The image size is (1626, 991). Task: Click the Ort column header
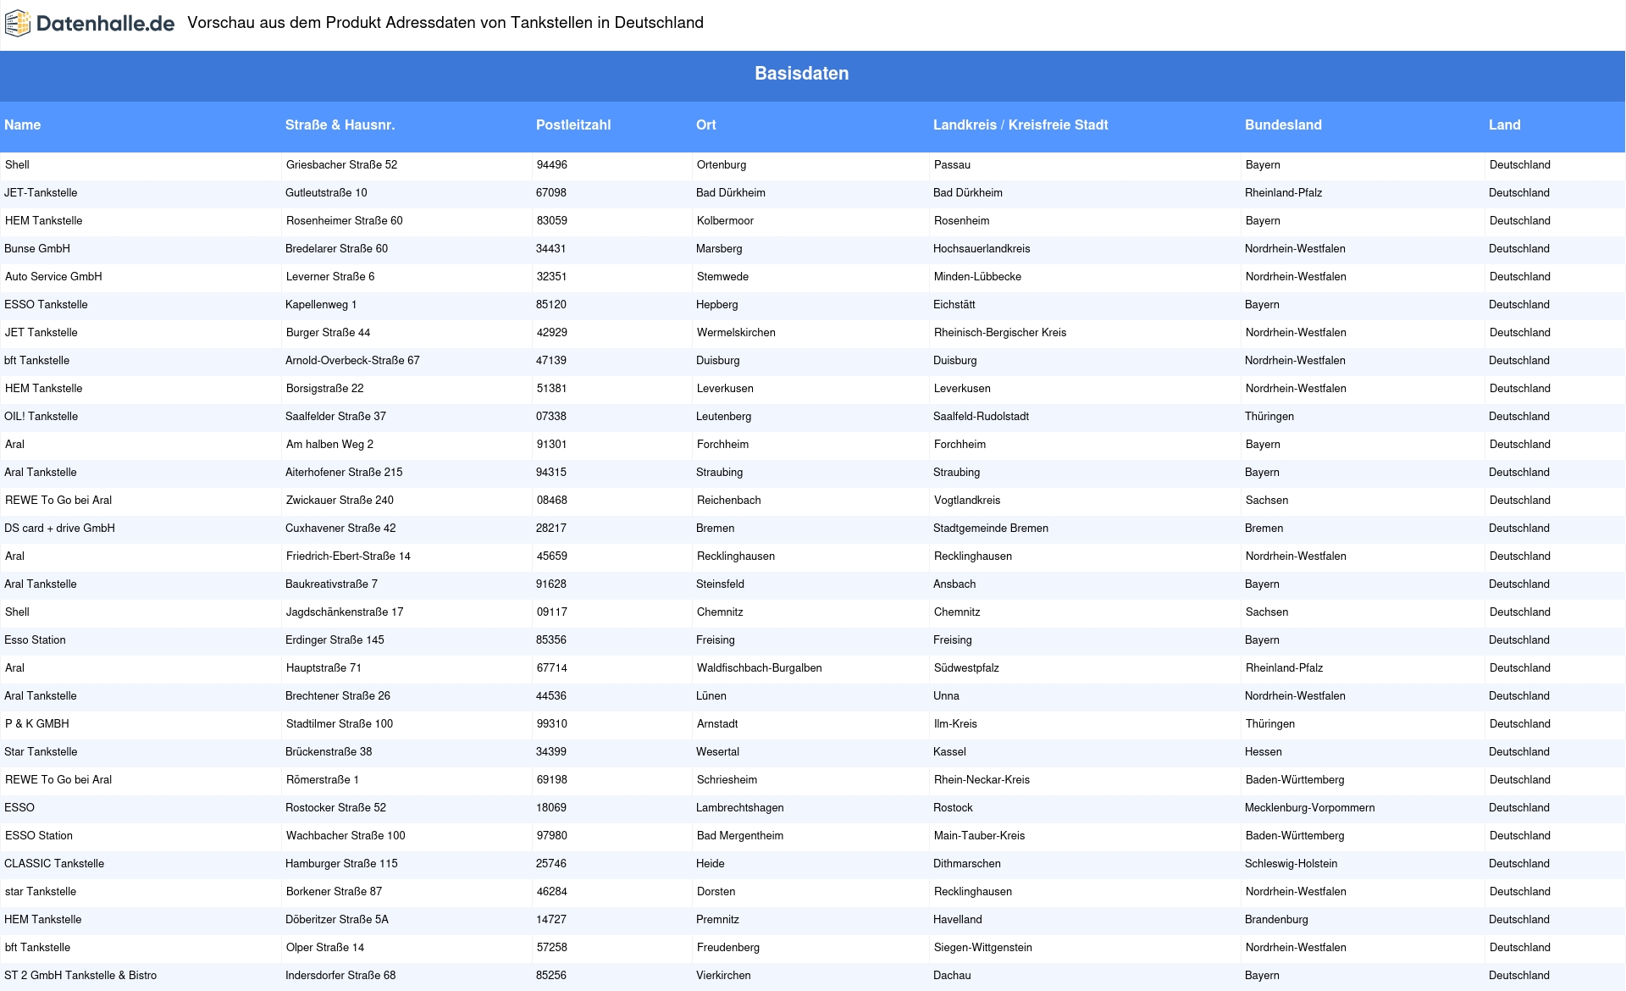point(705,125)
